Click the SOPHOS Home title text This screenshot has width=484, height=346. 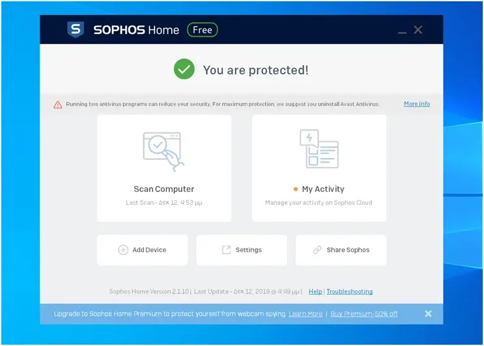136,30
